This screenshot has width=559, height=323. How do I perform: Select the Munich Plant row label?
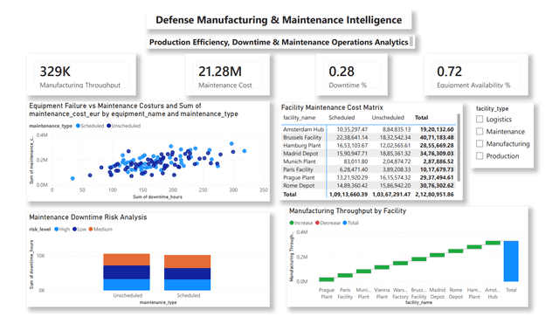pos(300,161)
